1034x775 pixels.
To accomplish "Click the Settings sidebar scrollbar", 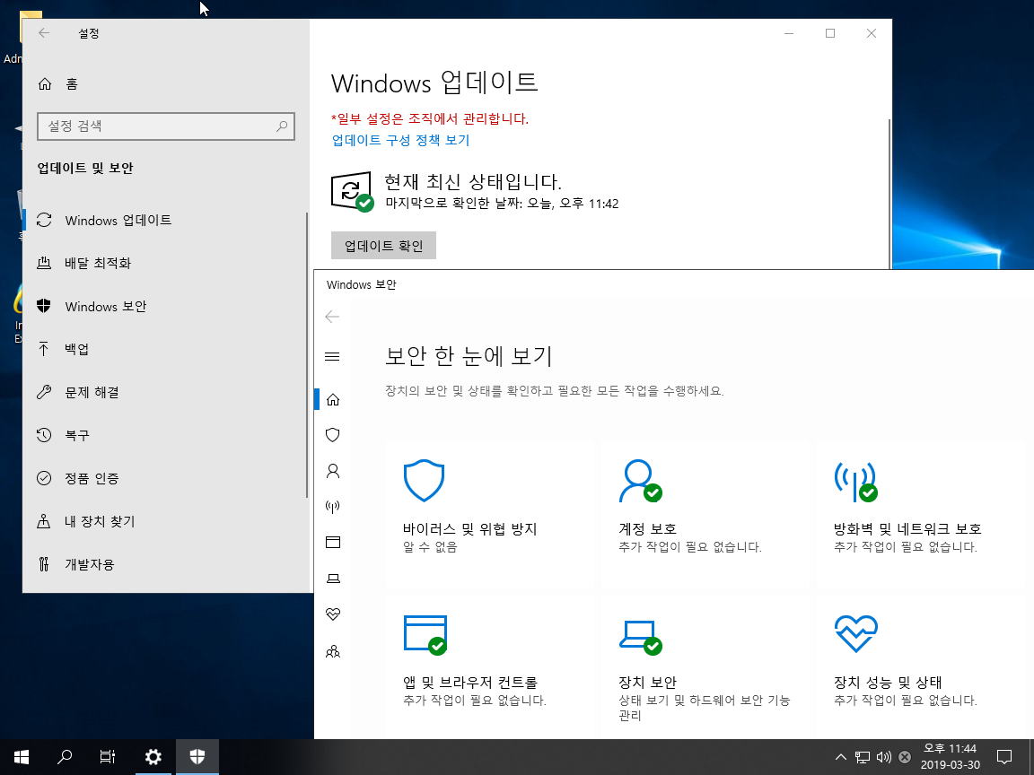I will pos(307,354).
